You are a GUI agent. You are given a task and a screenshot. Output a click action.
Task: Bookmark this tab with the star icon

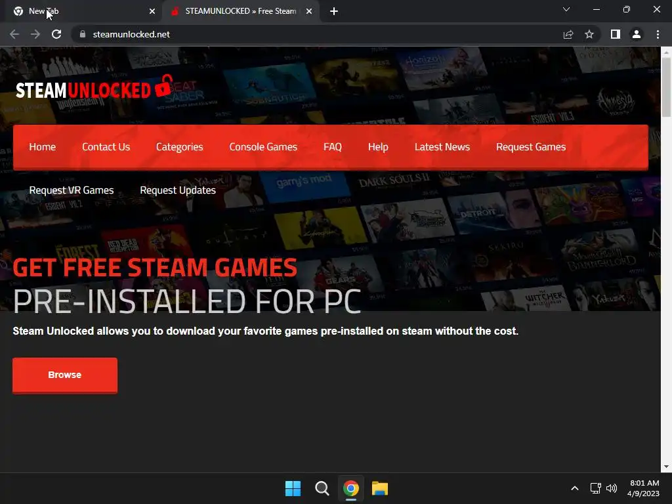coord(589,34)
